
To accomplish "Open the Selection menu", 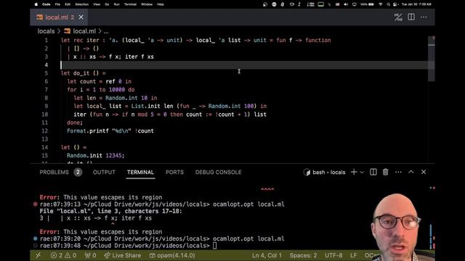I will [82, 4].
